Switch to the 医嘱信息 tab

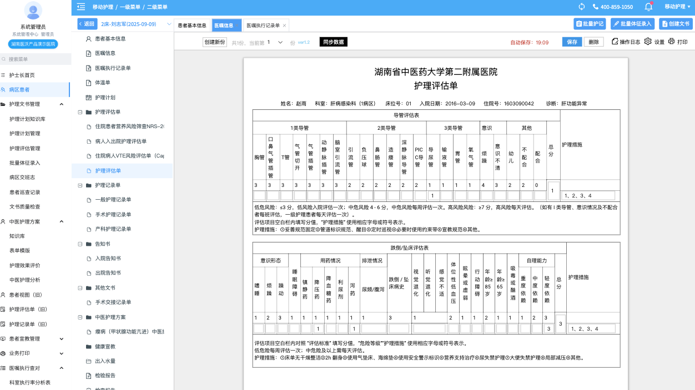pyautogui.click(x=226, y=26)
